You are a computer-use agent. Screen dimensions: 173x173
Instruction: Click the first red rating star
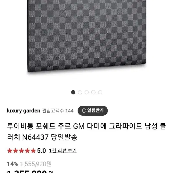(10, 151)
